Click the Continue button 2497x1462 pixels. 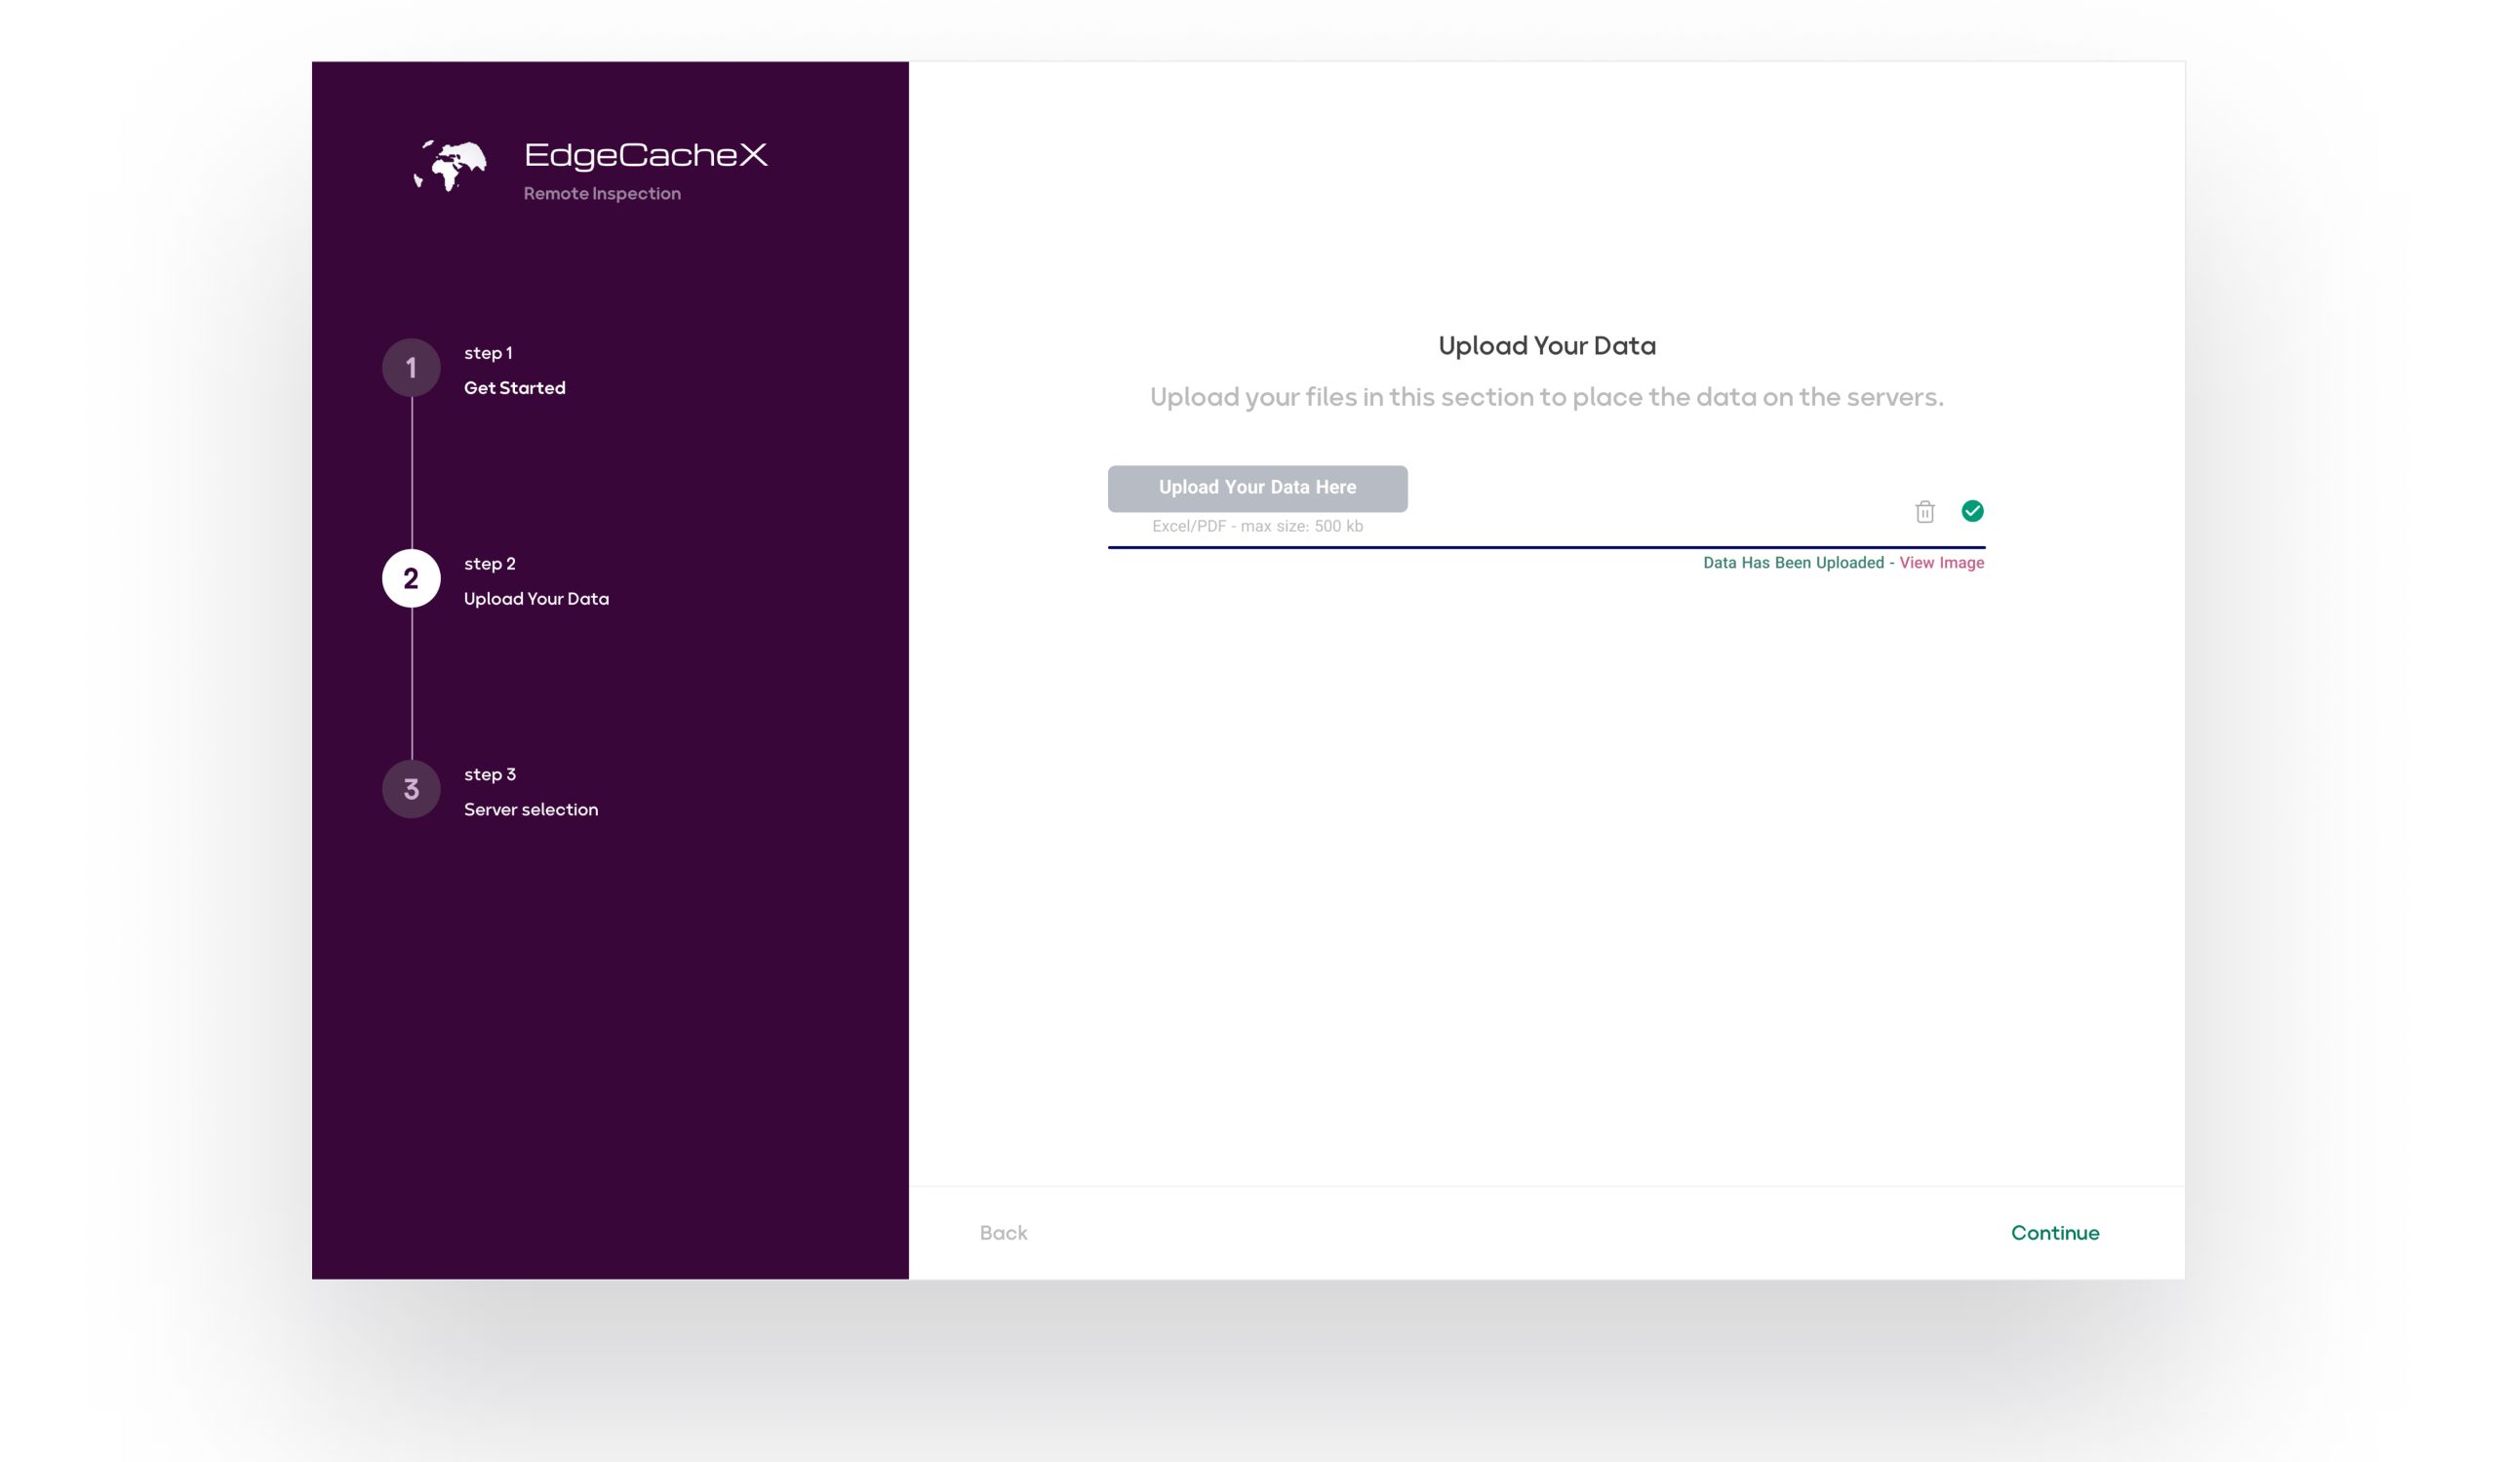[x=2054, y=1233]
